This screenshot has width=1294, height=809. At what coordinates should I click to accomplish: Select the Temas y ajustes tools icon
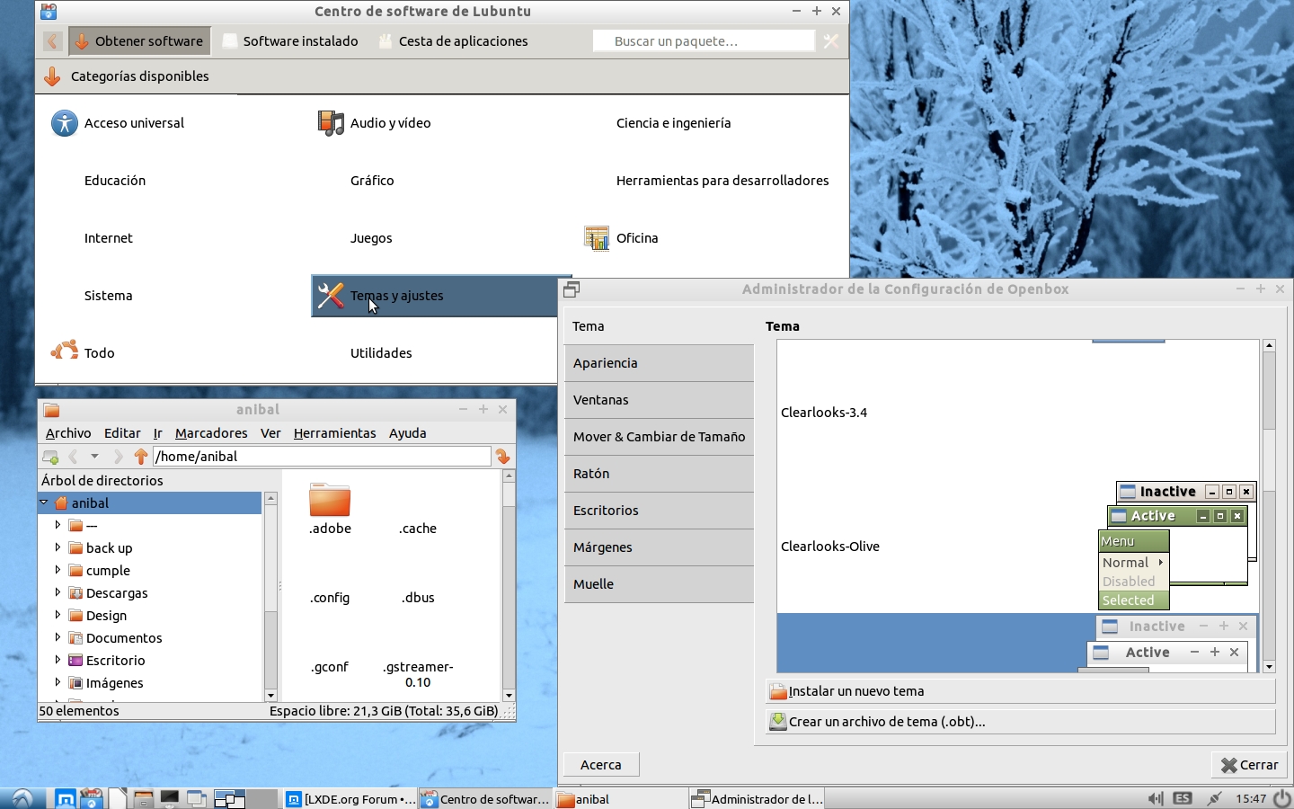coord(331,296)
